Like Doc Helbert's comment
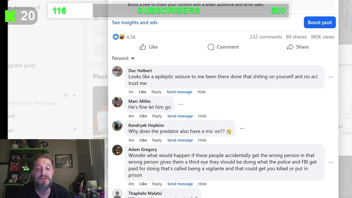The width and height of the screenshot is (352, 198). click(142, 92)
